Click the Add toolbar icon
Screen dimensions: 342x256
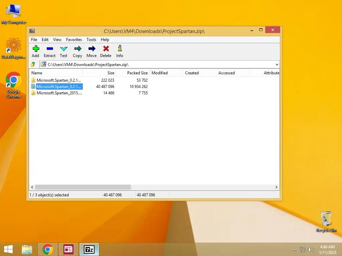tap(35, 51)
